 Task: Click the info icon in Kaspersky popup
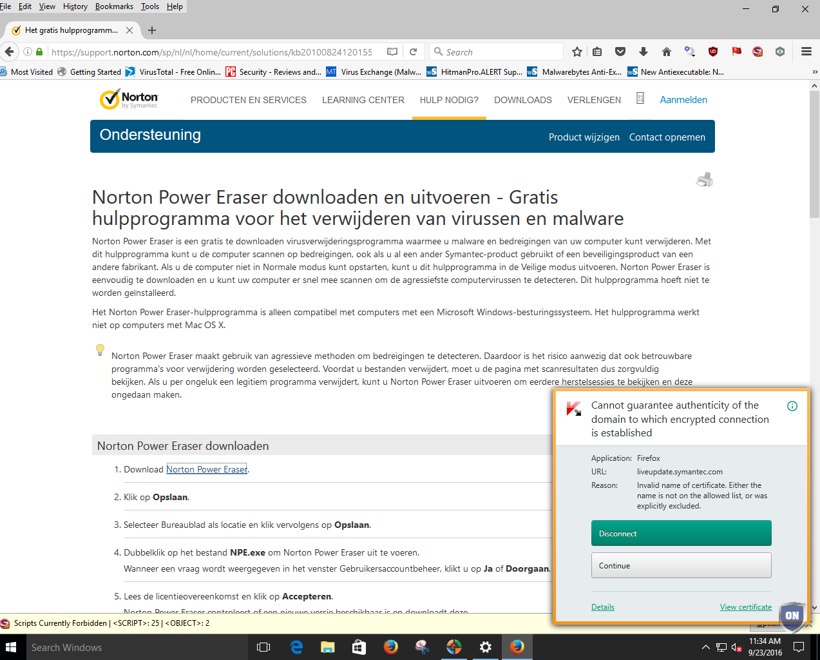point(792,406)
